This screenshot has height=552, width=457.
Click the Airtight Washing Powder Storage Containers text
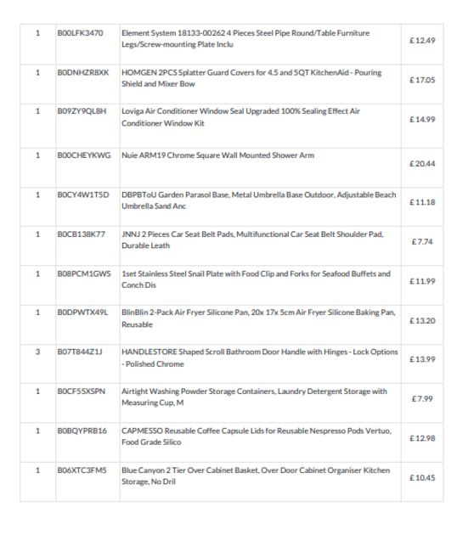254,397
